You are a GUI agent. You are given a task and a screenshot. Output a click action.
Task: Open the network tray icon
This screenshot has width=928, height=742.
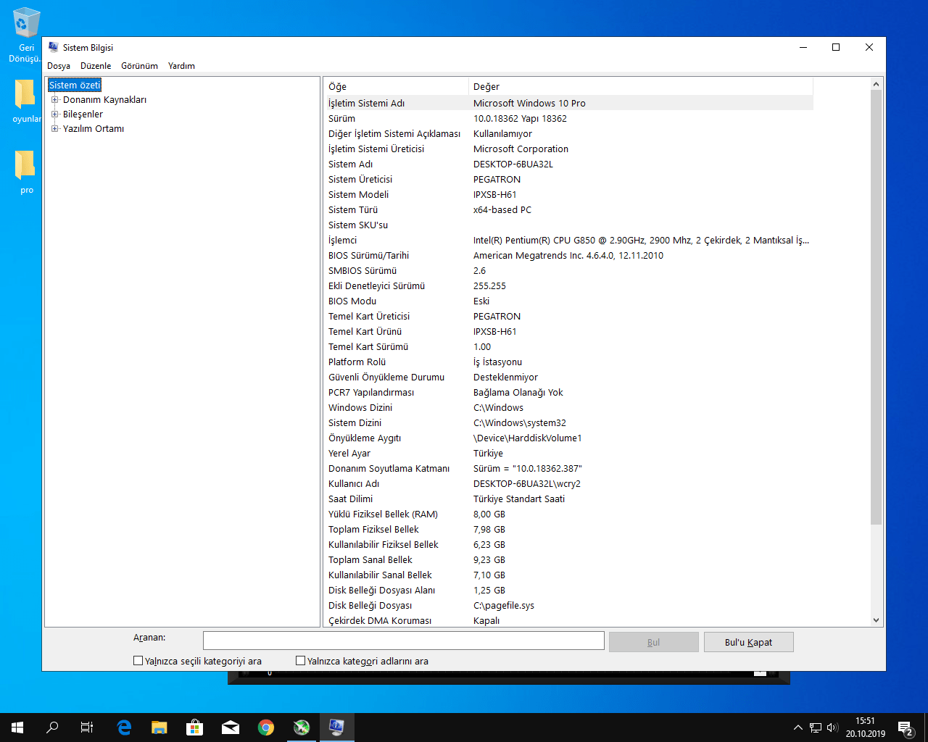coord(816,728)
